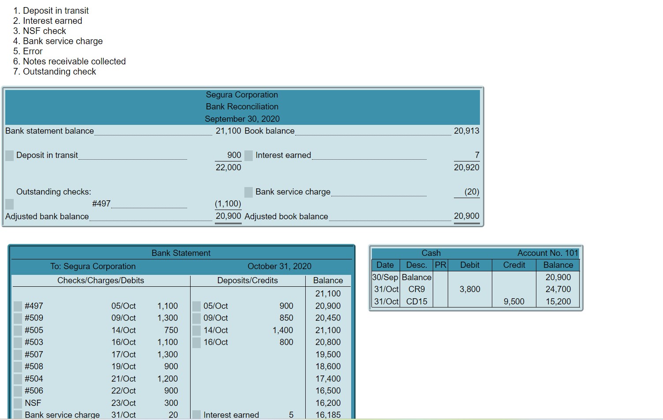
Task: Click the box beside 14/Oct deposit
Action: point(196,330)
